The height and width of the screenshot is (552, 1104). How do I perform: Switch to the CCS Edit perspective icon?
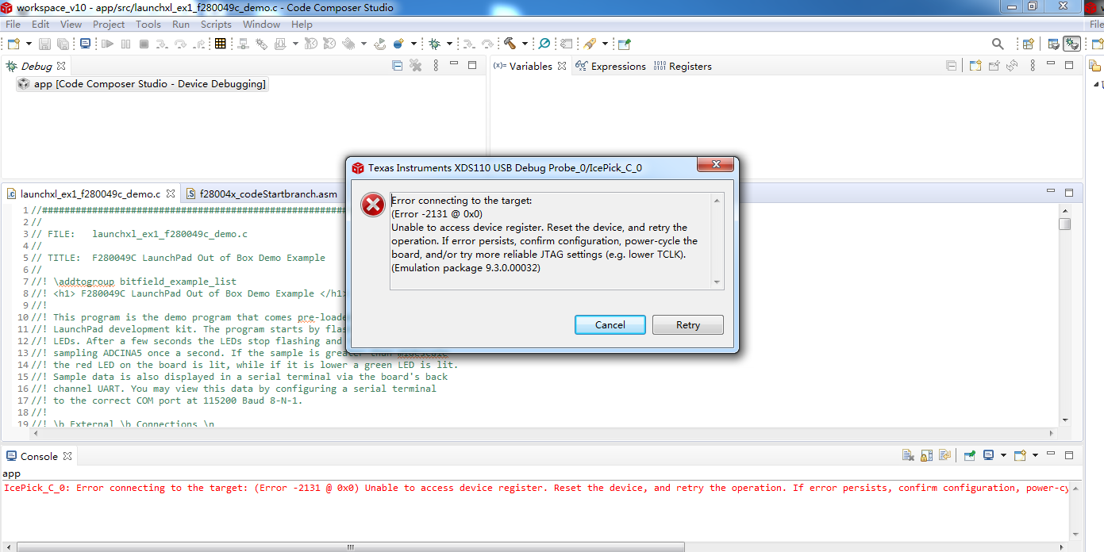tap(1054, 44)
